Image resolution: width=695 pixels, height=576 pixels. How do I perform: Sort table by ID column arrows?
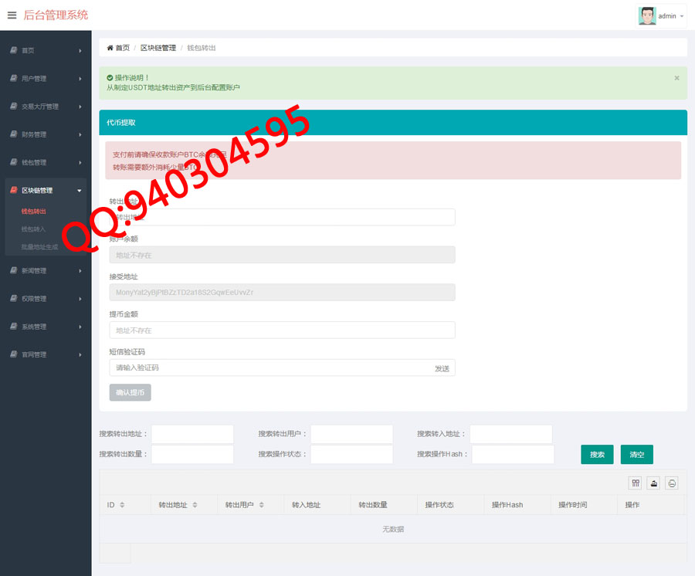(122, 505)
